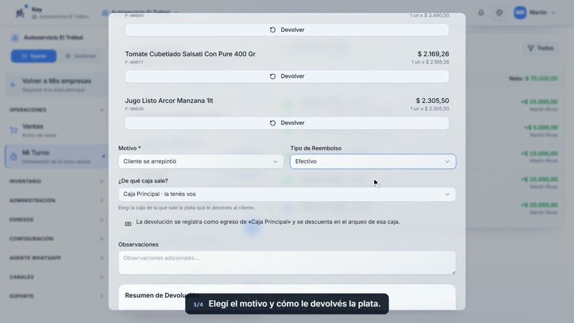Viewport: 574px width, 323px height.
Task: Click Martín avatar in header
Action: [520, 13]
